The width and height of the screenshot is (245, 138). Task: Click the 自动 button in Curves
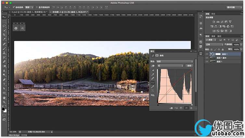pyautogui.click(x=189, y=65)
